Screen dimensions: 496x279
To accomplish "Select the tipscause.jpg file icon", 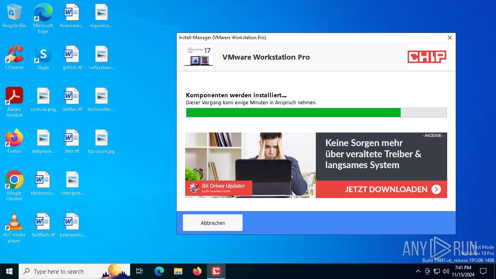I will pos(101,141).
